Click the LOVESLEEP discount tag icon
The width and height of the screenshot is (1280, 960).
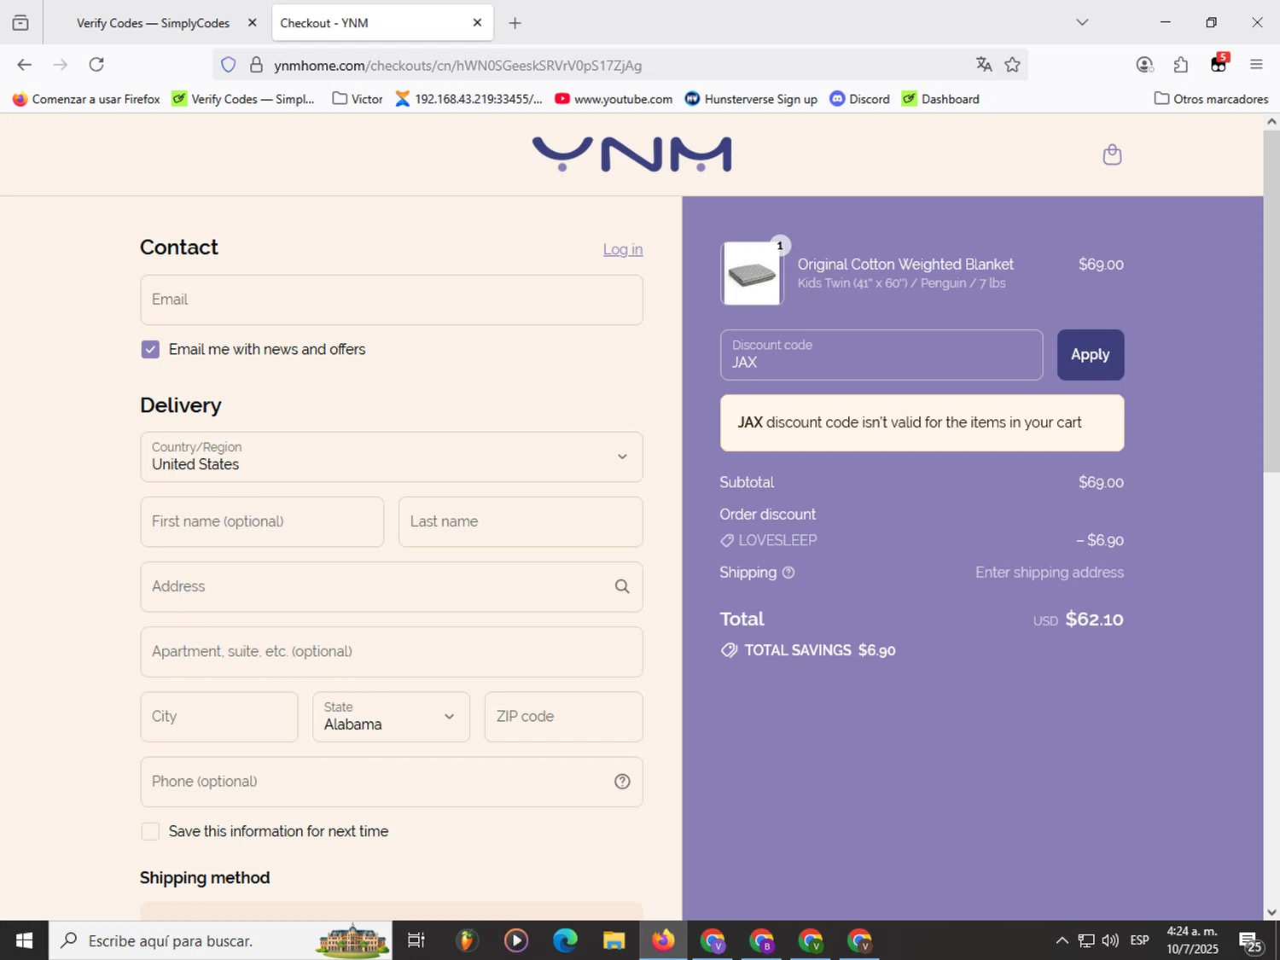[727, 540]
